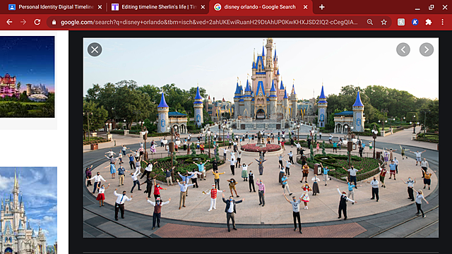This screenshot has height=254, width=452.
Task: Close the Personal Identity Digital Timeline tab
Action: pyautogui.click(x=100, y=7)
